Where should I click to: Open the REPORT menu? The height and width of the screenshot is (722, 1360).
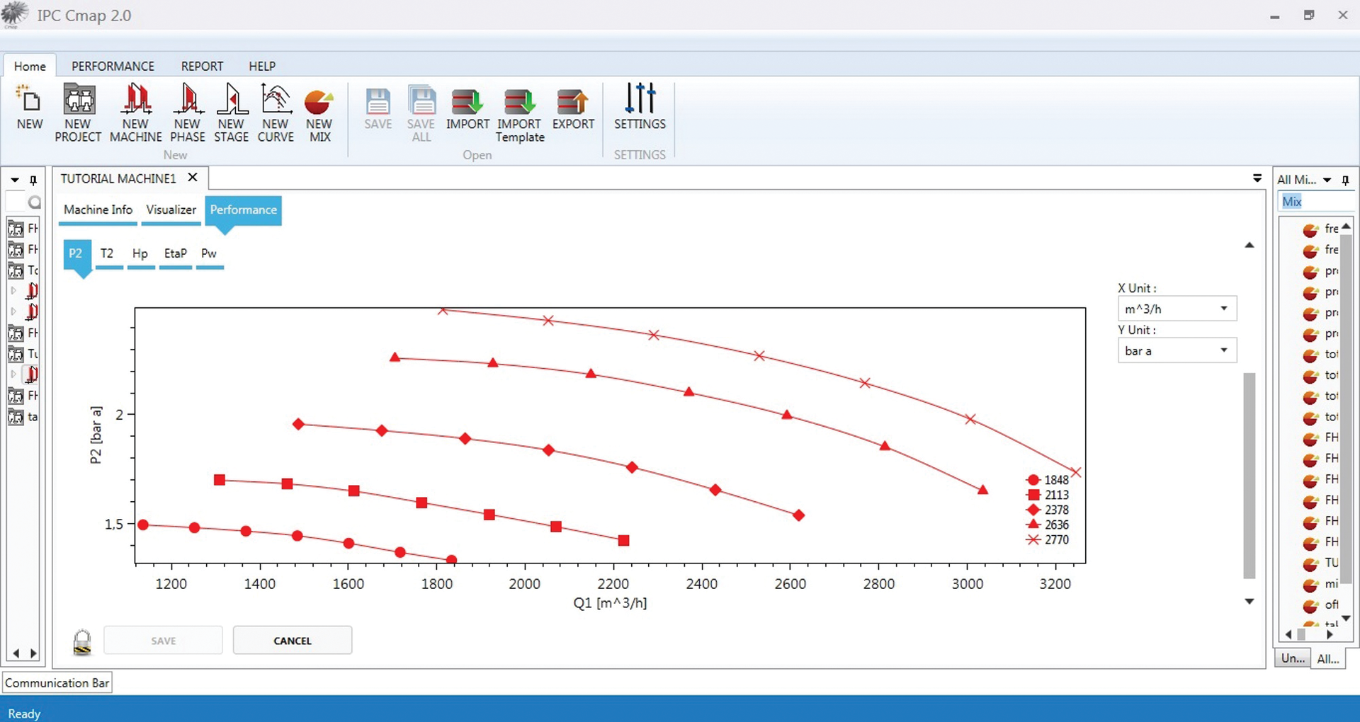tap(202, 65)
